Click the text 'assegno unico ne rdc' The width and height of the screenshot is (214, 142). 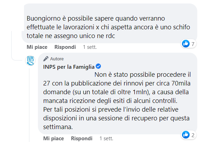tap(84, 36)
